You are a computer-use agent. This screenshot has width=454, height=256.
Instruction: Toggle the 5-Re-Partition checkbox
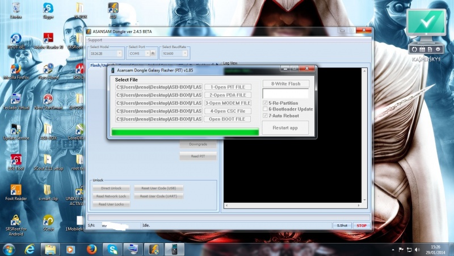point(265,103)
